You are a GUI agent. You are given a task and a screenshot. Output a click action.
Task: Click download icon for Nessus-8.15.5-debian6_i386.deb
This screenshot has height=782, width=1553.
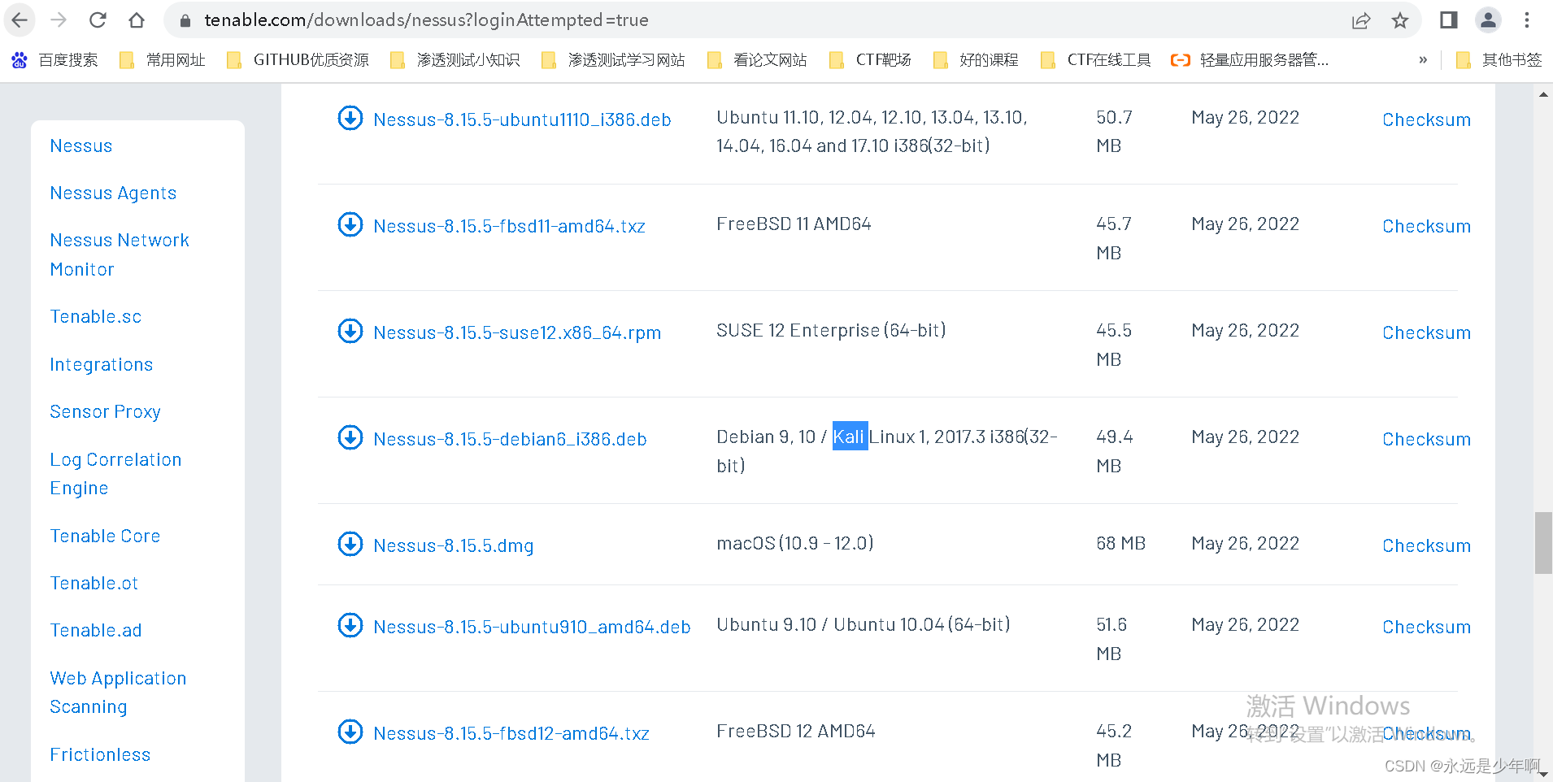click(x=350, y=437)
